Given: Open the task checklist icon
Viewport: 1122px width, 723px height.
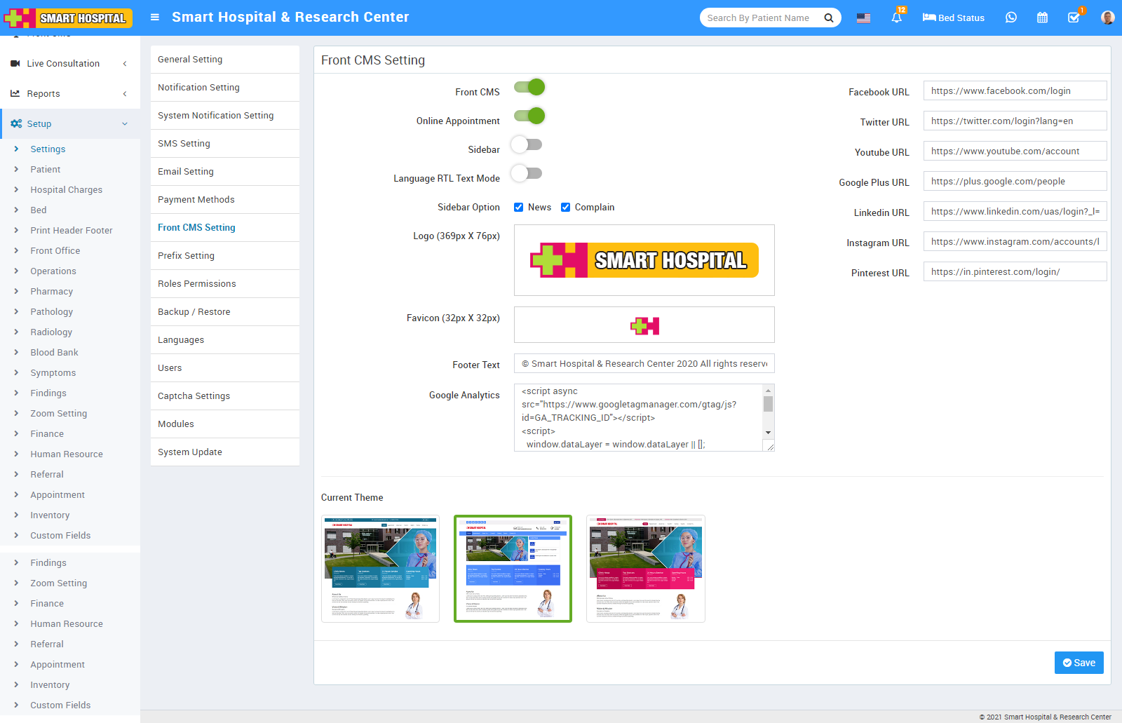Looking at the screenshot, I should pyautogui.click(x=1074, y=18).
